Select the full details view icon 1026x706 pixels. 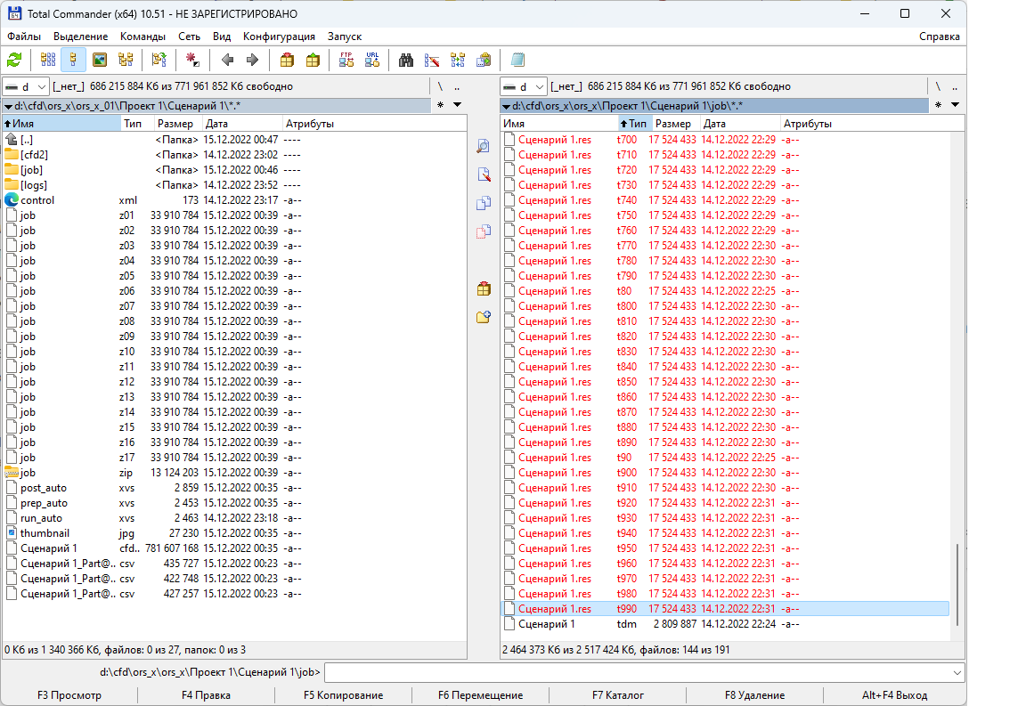point(73,61)
